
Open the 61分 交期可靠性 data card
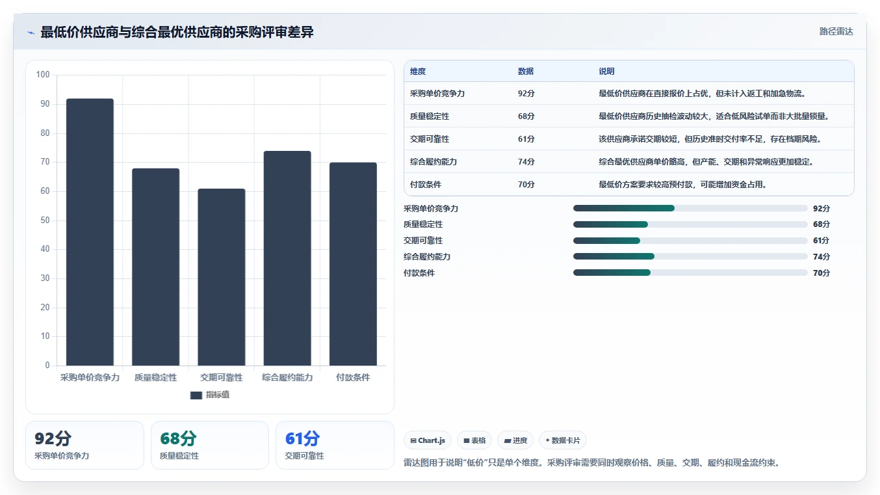pos(335,445)
